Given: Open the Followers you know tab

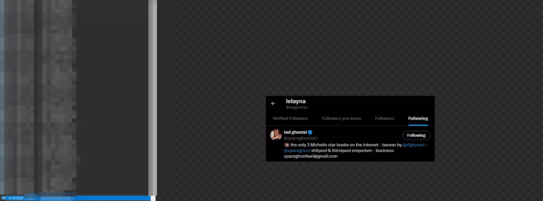Looking at the screenshot, I should 342,118.
